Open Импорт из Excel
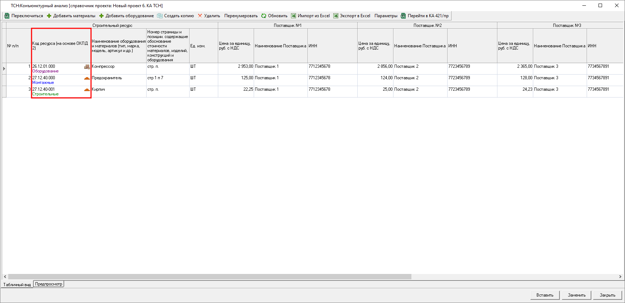 (x=310, y=16)
